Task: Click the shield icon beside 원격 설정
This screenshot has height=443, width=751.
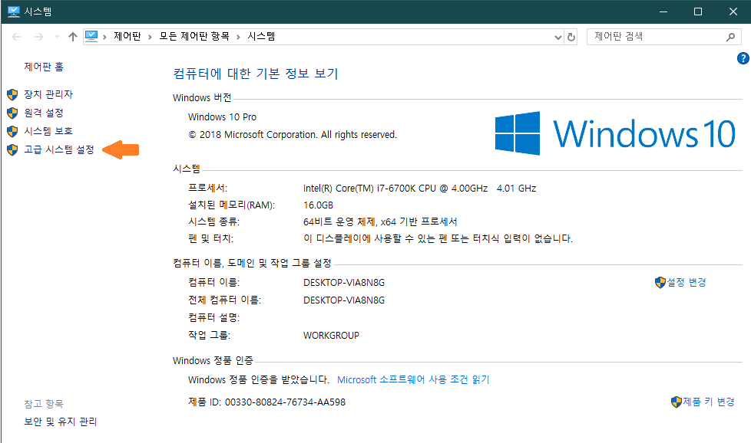Action: pos(12,113)
